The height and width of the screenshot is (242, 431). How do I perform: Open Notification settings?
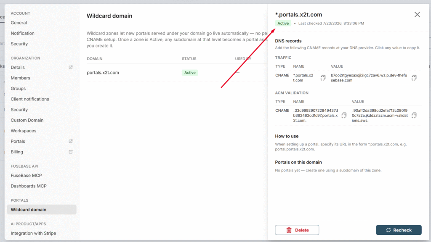tap(23, 33)
